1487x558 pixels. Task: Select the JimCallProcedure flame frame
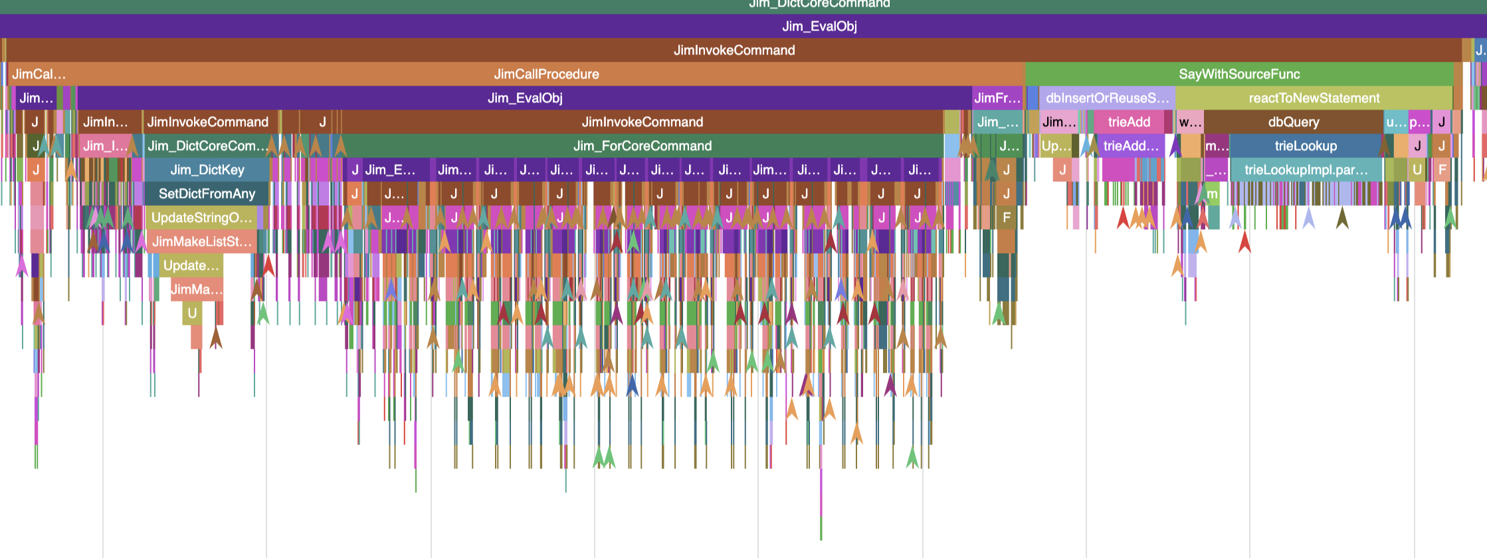pos(546,74)
